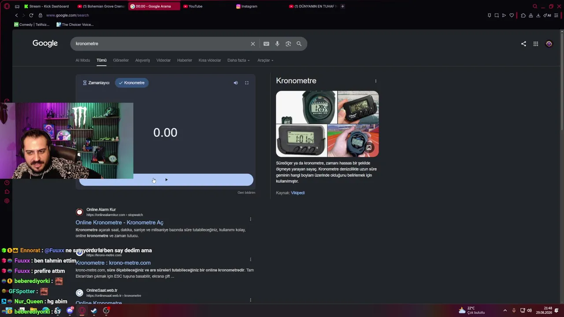The image size is (564, 317).
Task: Switch to Zamanlayıcı timer tab
Action: point(96,83)
